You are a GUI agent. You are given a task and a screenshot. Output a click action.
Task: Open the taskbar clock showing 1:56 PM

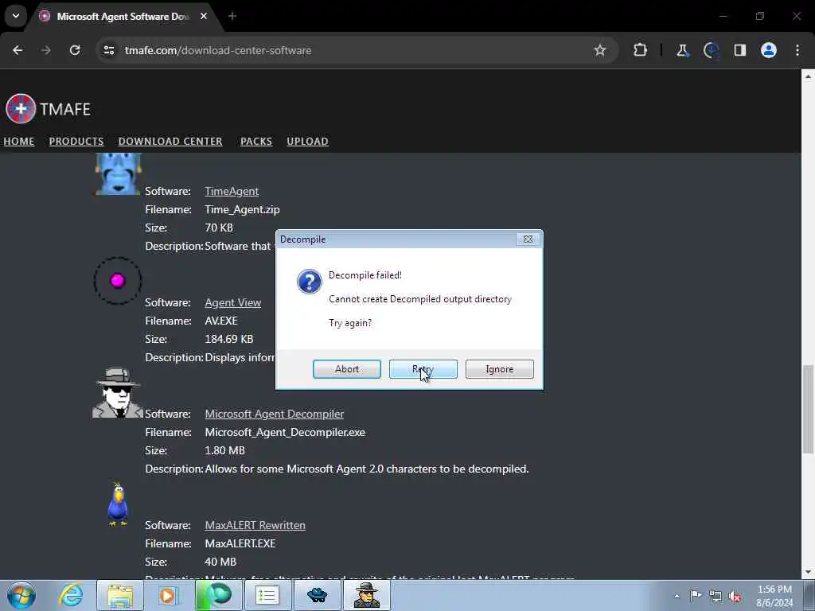[774, 596]
